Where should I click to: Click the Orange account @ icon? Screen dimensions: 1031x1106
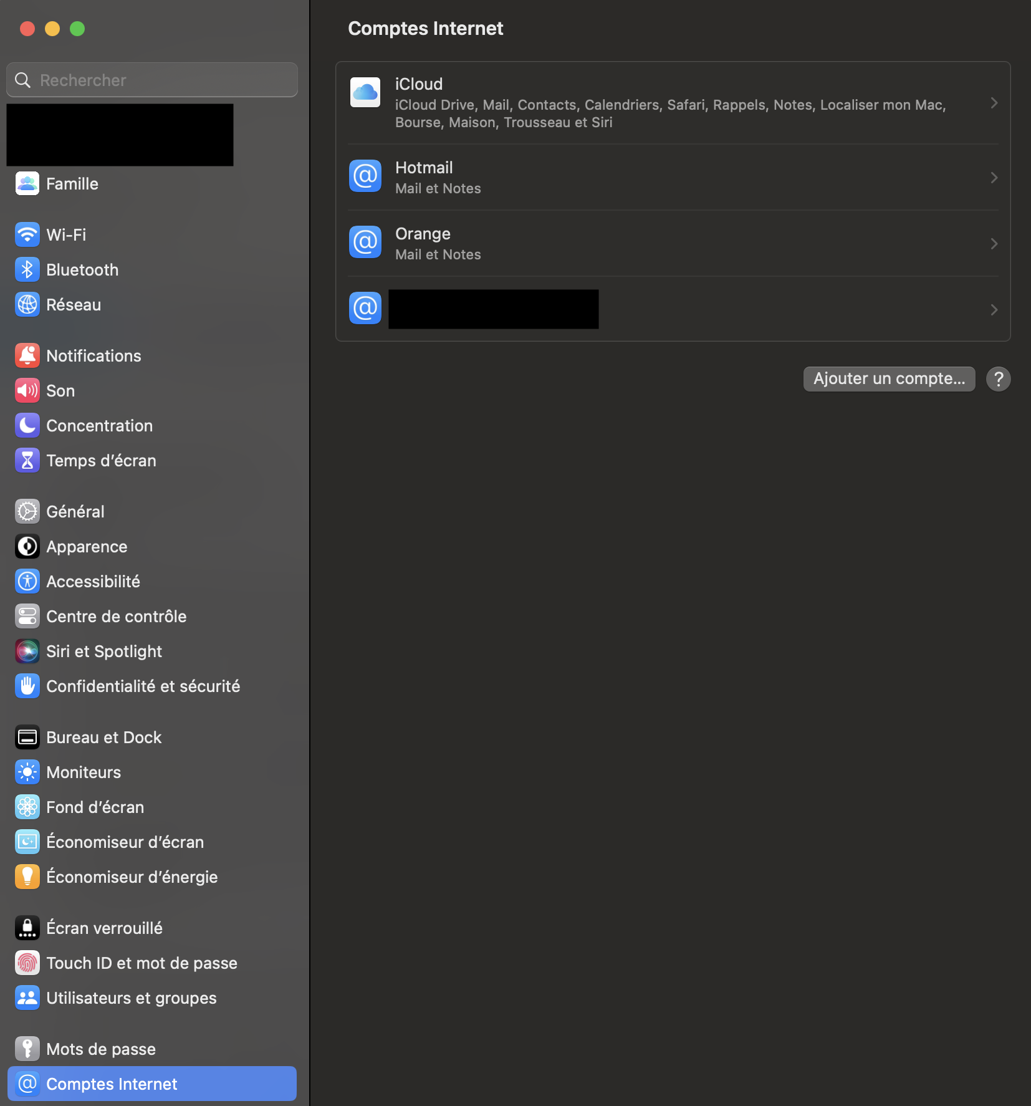point(365,243)
